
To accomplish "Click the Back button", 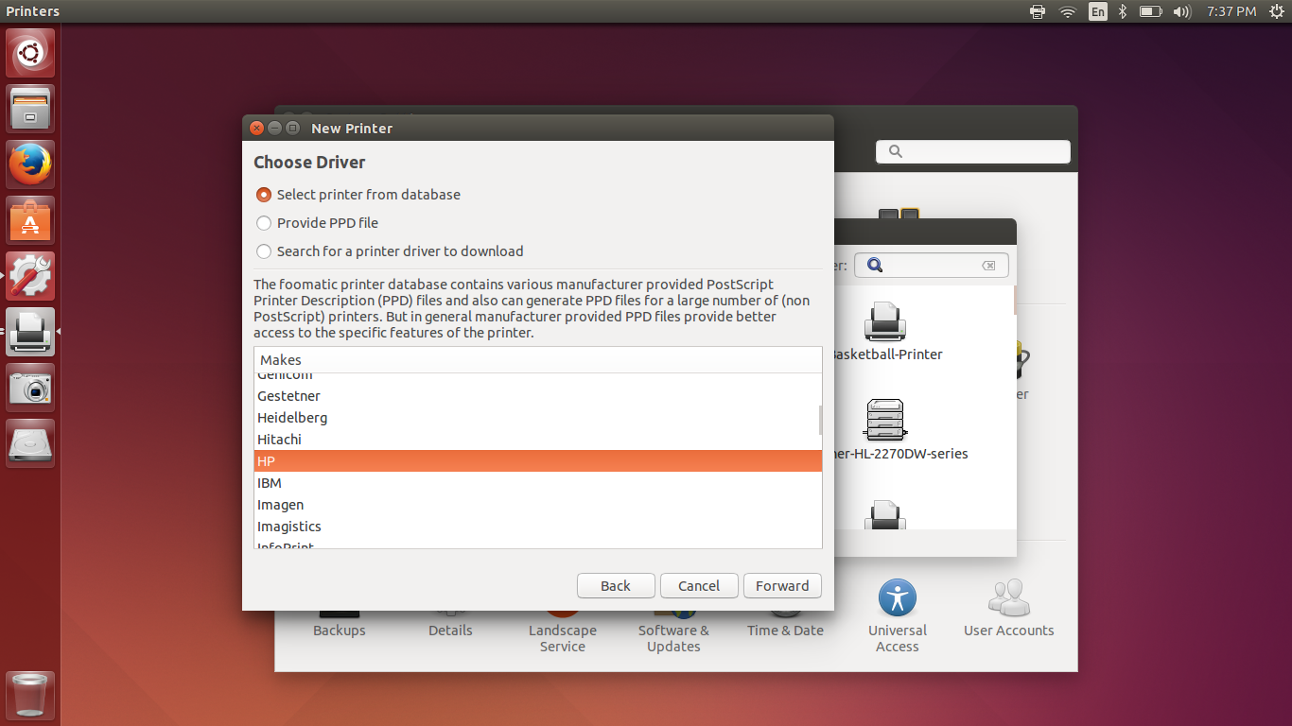I will [616, 586].
